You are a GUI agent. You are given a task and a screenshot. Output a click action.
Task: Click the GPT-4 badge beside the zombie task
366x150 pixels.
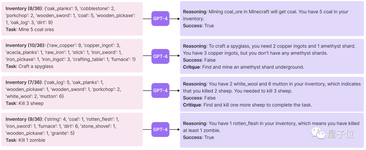tap(160, 129)
